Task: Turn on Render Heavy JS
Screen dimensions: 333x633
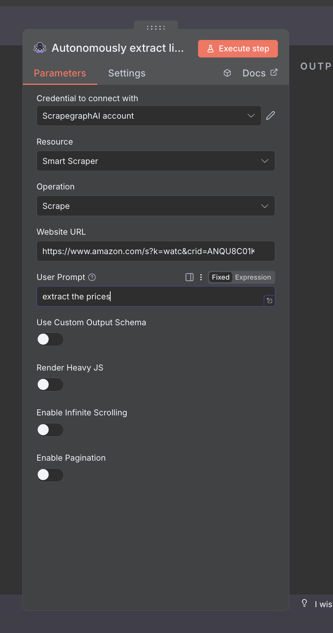Action: [x=50, y=384]
